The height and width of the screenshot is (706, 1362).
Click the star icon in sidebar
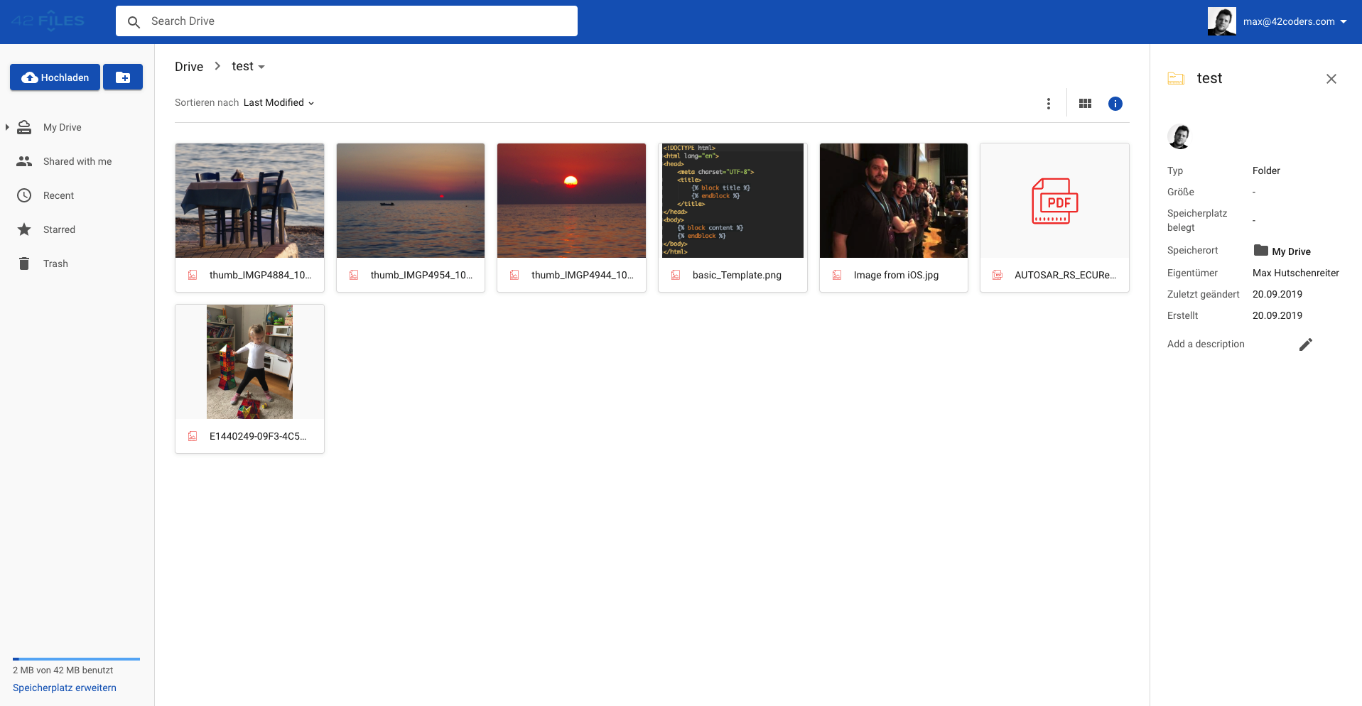(24, 229)
